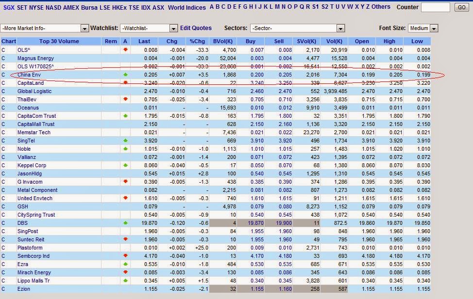
Task: Select letter A in alphabet index
Action: [x=212, y=7]
